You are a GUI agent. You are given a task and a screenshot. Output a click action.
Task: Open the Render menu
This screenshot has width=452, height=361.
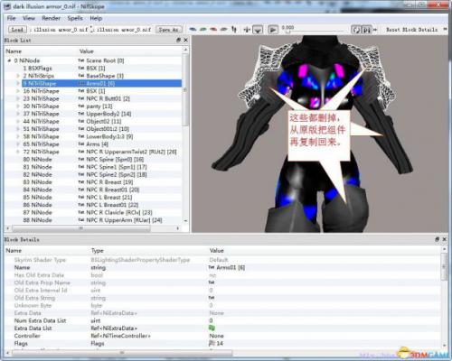pyautogui.click(x=51, y=18)
